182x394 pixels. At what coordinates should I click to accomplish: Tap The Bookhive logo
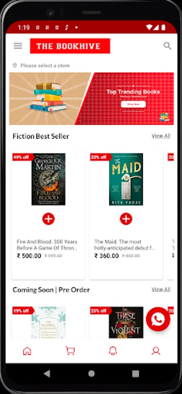coord(70,46)
